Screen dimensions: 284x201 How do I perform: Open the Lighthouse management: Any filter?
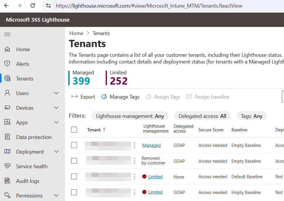(130, 116)
